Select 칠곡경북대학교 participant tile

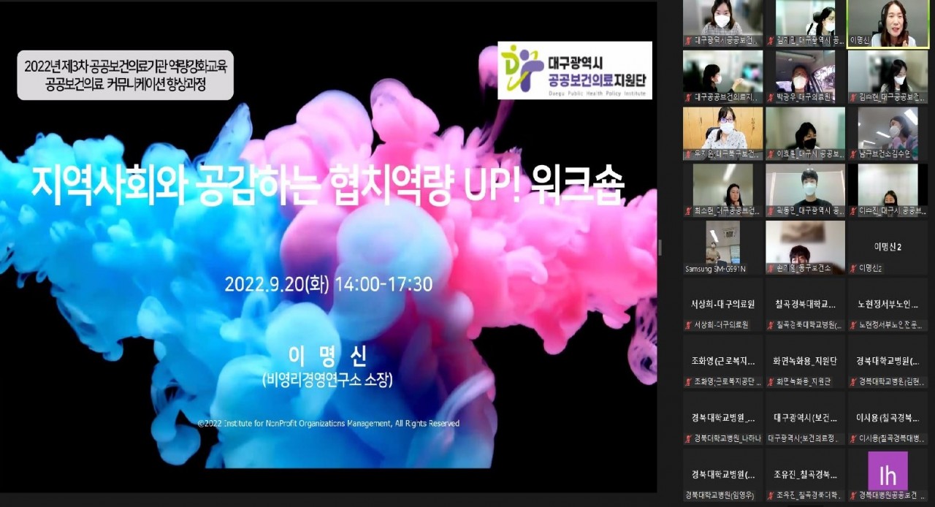click(x=805, y=305)
